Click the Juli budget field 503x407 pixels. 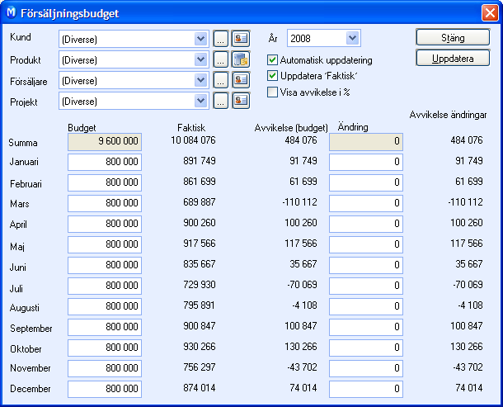pos(105,286)
